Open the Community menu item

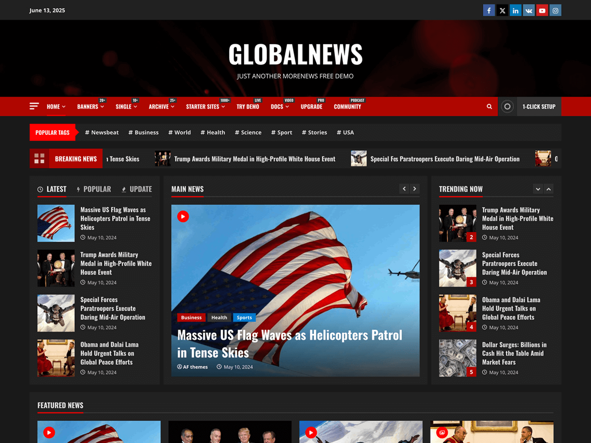pyautogui.click(x=348, y=106)
